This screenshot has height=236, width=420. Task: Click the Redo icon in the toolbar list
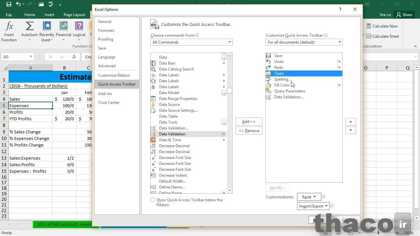pyautogui.click(x=268, y=68)
